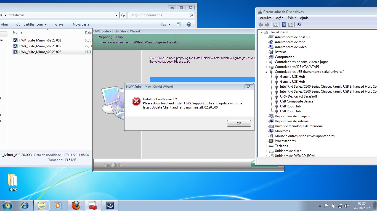Collapse Controladores USB node
The height and width of the screenshot is (211, 377).
[x=267, y=72]
